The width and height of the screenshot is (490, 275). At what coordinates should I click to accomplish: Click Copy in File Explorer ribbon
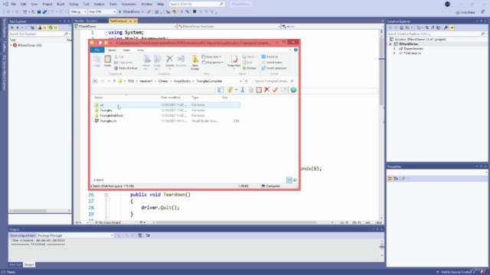tap(97, 61)
